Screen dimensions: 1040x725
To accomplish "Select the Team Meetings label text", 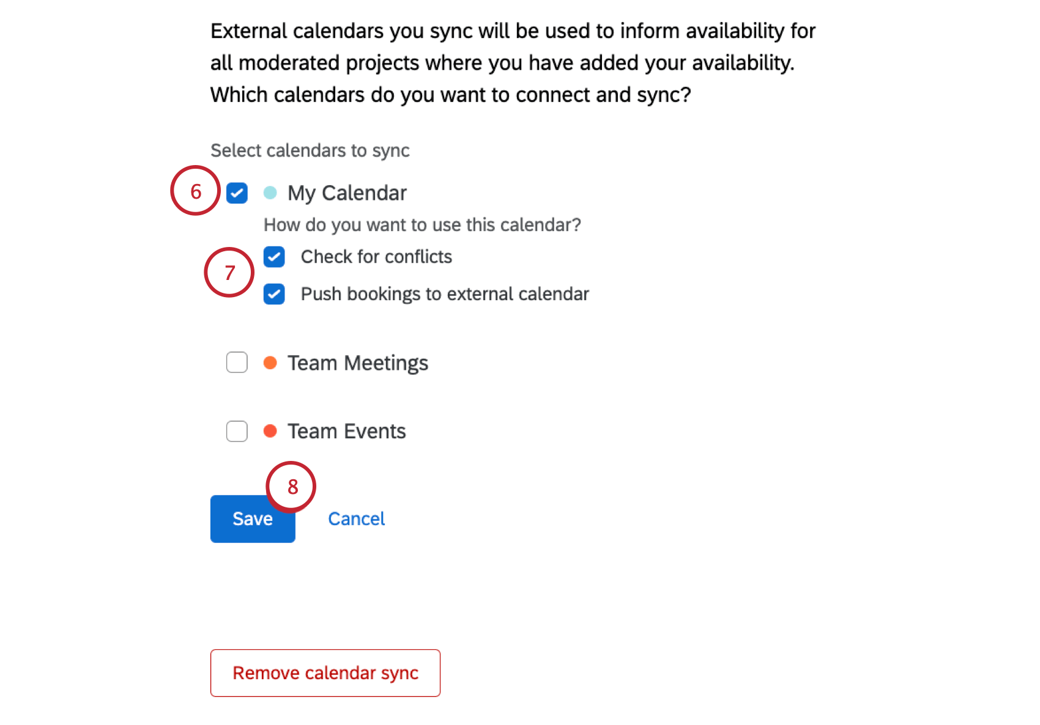I will [x=358, y=362].
